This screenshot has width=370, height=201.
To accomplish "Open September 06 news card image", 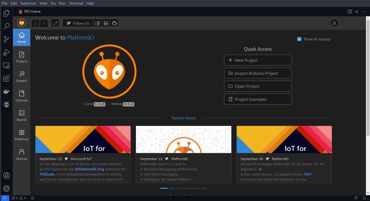I will [284, 139].
